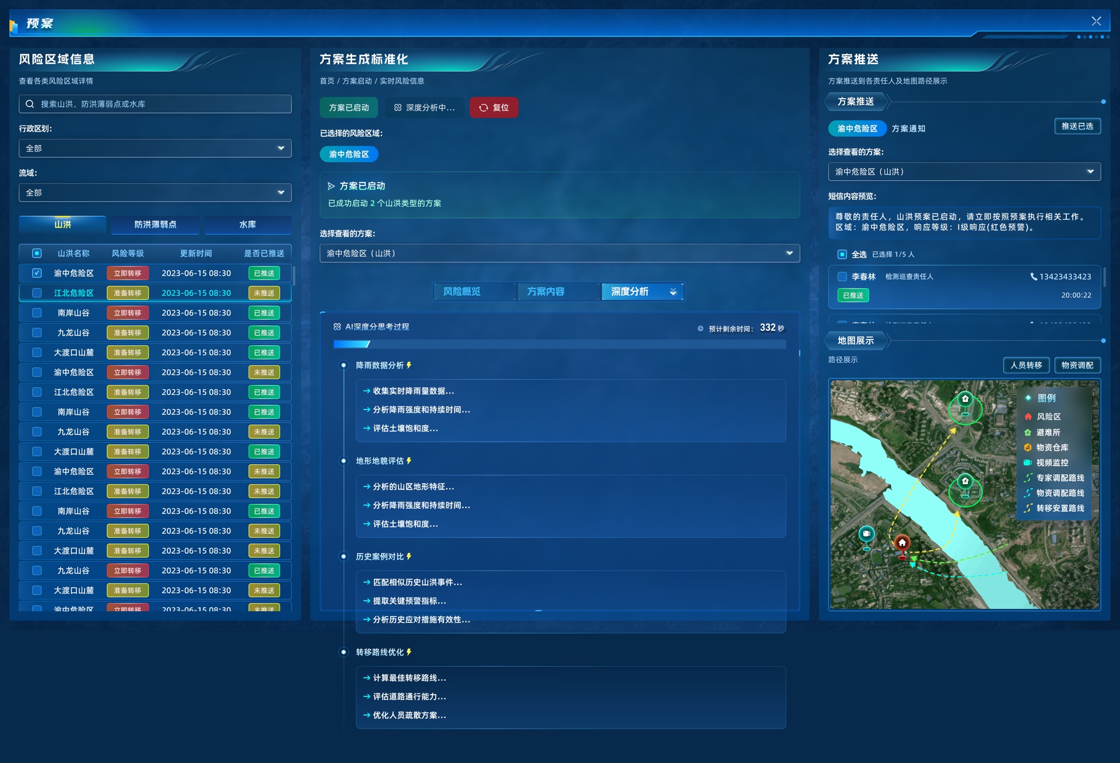This screenshot has height=763, width=1120.
Task: Click the play triangle icon by 方案已启动
Action: (331, 186)
